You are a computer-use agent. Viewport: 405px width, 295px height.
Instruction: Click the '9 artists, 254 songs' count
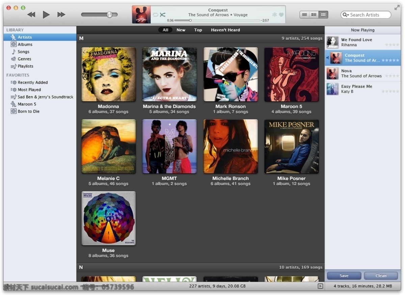point(302,38)
